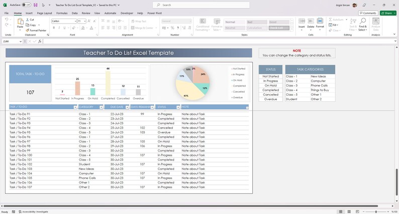Viewport: 399px width, 214px height.
Task: Click the Paste clipboard icon
Action: [20, 22]
